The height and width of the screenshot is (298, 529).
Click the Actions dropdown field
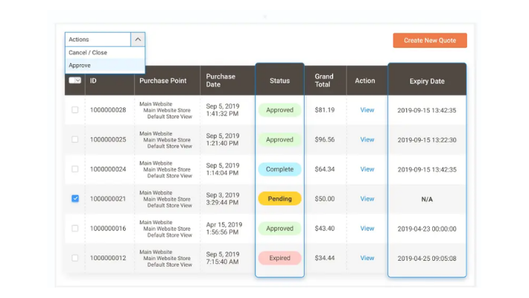[98, 39]
